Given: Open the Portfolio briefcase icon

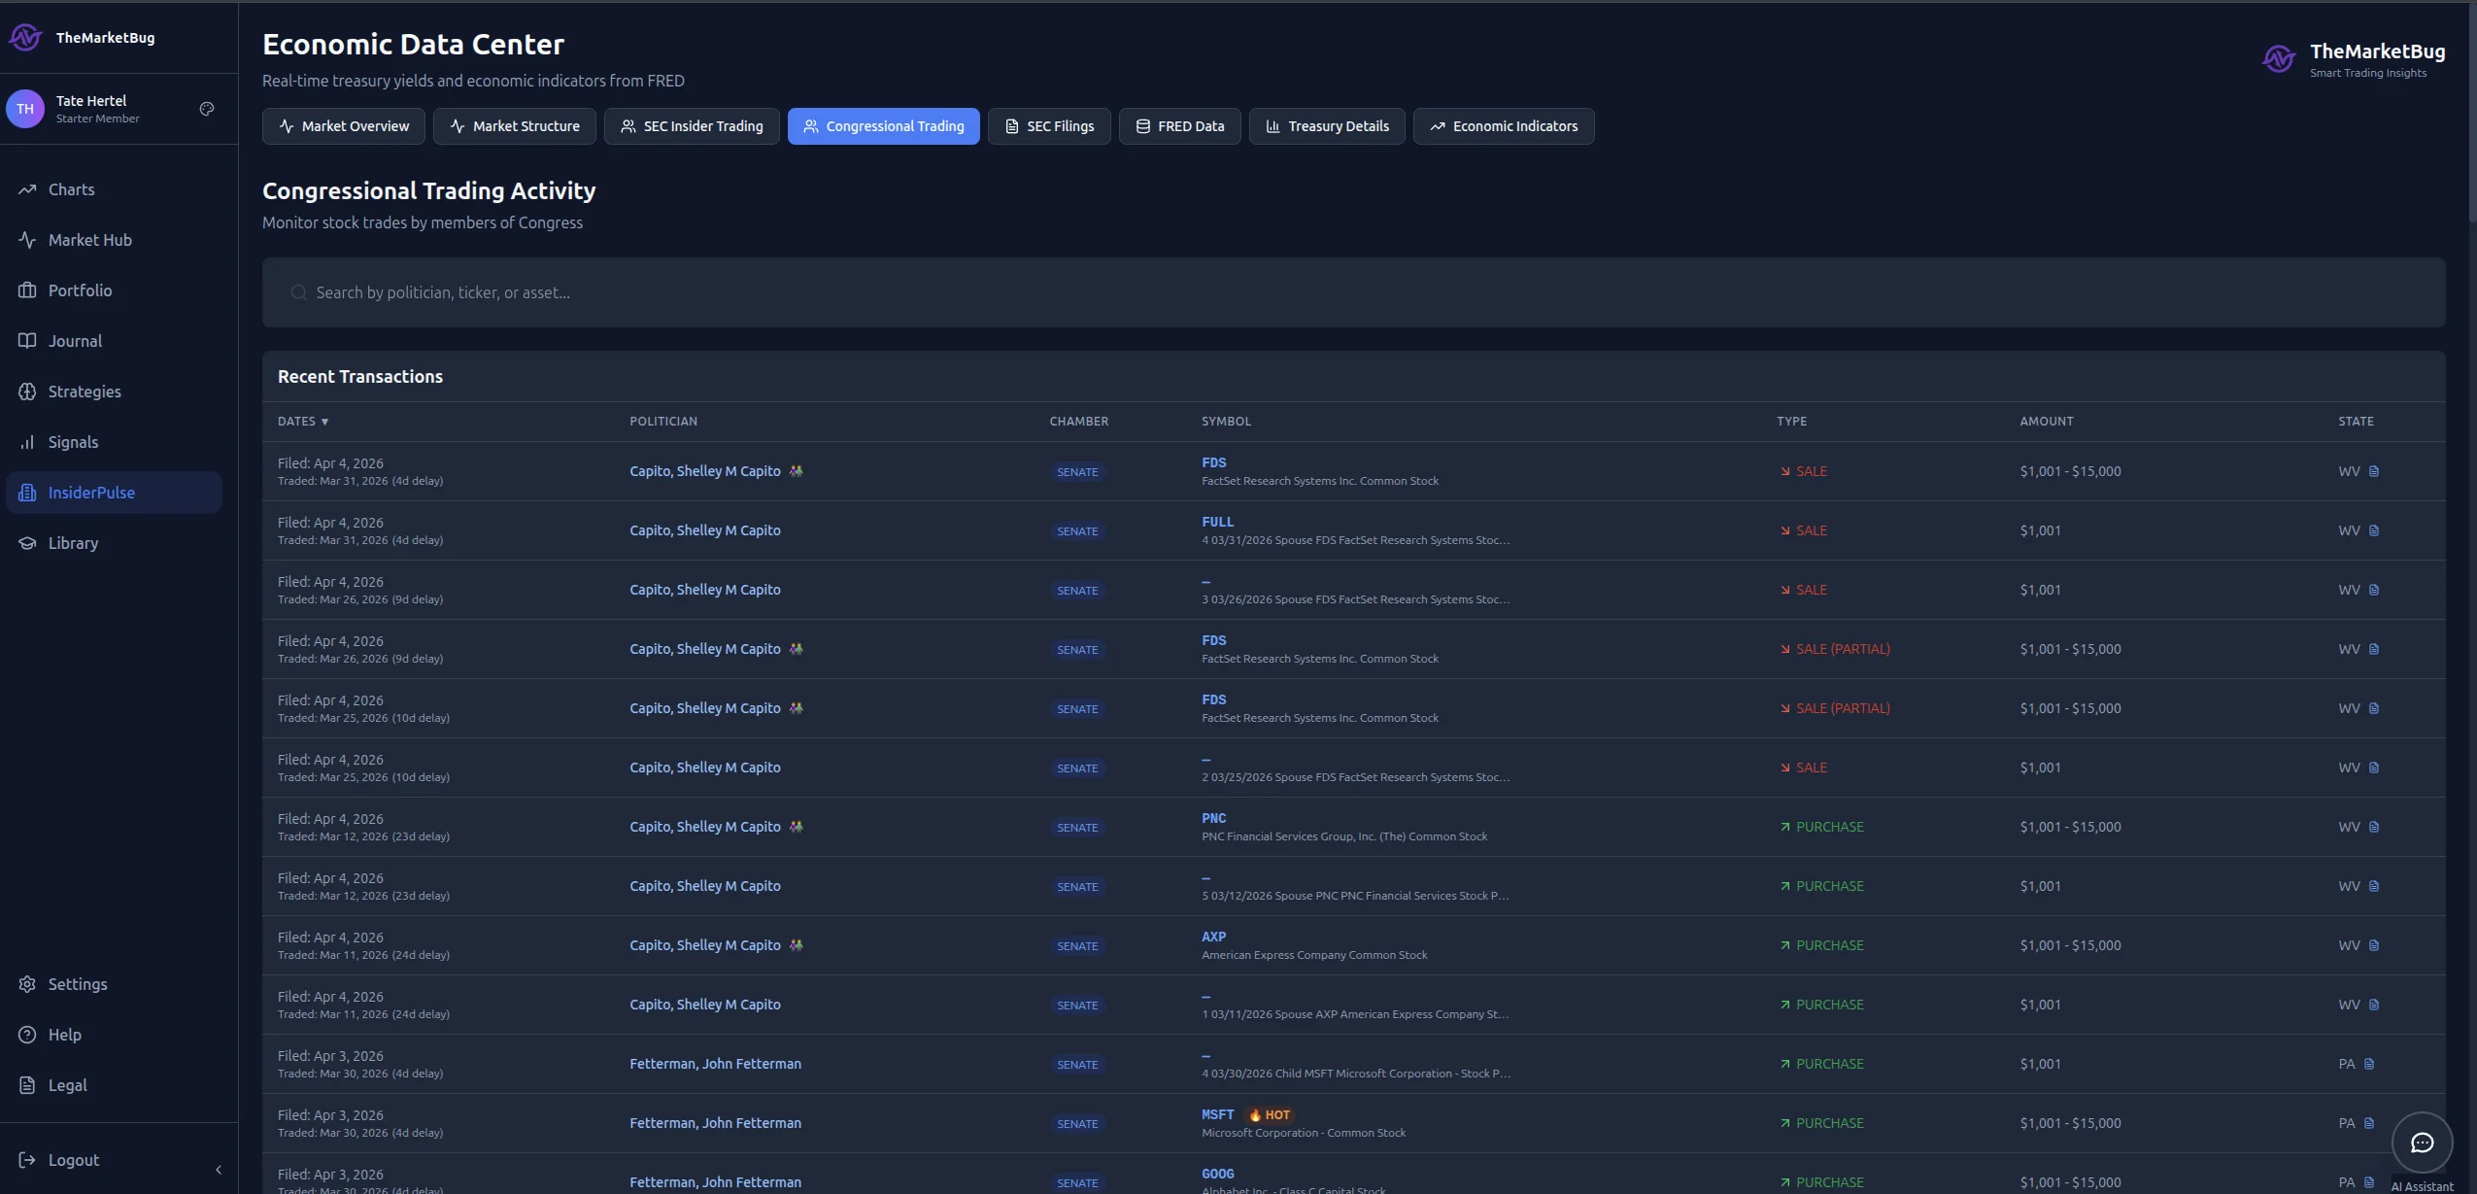Looking at the screenshot, I should pyautogui.click(x=28, y=290).
